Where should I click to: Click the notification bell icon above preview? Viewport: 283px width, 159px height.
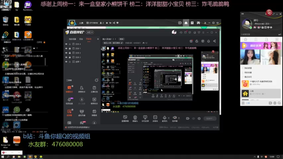(208, 41)
